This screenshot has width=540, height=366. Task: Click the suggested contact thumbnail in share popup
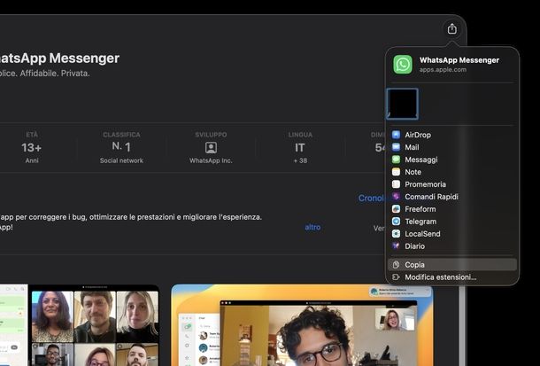[402, 104]
